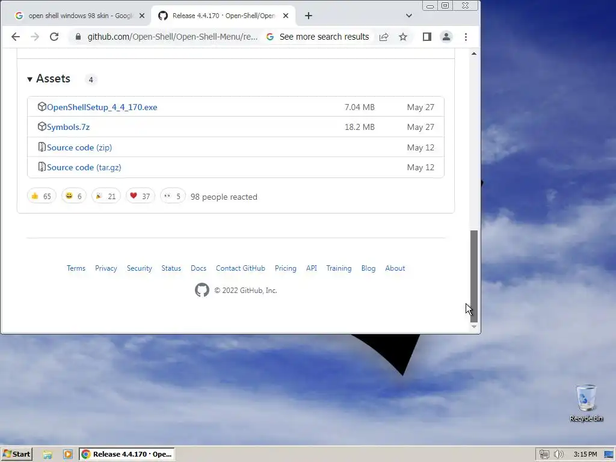Click the 18.2 MB file size text
The height and width of the screenshot is (462, 616).
[360, 128]
